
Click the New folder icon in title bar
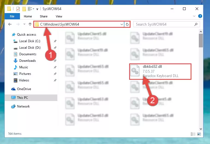coord(24,9)
